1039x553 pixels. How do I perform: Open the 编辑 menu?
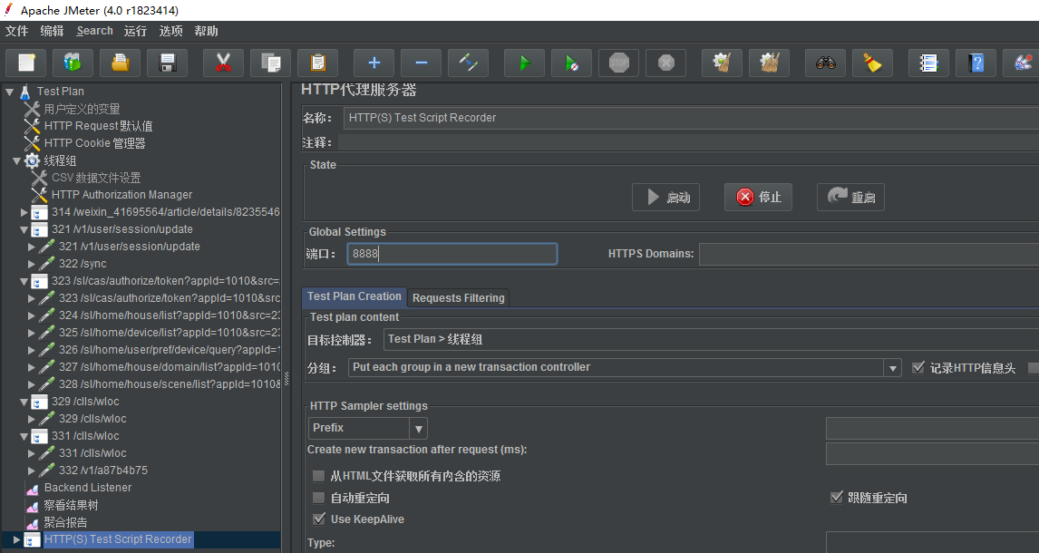click(x=52, y=31)
